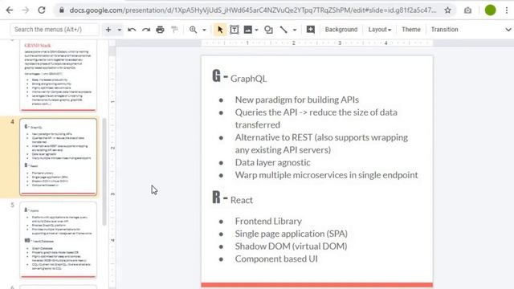Add a new slide with plus button
The image size is (514, 289).
108,30
